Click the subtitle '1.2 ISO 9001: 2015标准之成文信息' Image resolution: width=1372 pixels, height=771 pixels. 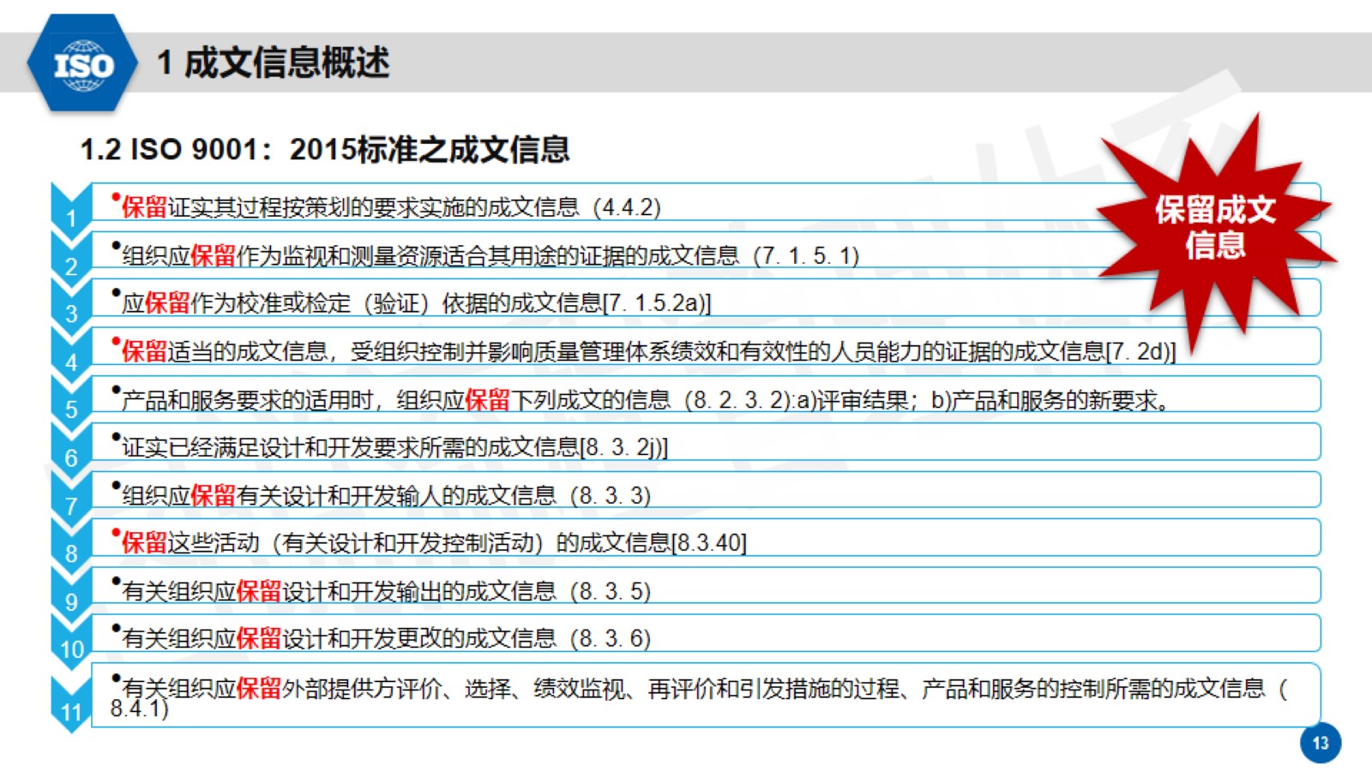(325, 150)
